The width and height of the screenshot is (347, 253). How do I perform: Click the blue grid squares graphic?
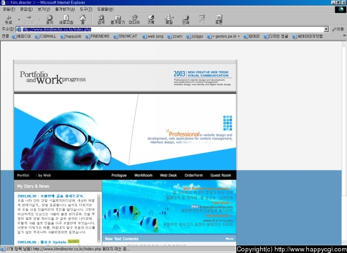(228, 123)
